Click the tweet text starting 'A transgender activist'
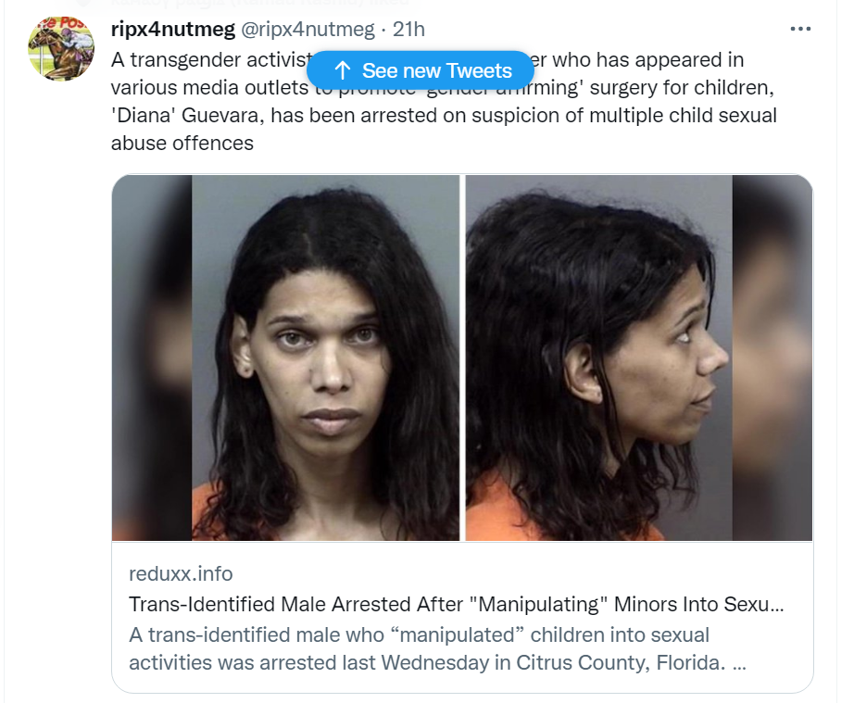This screenshot has height=703, width=854. coord(444,101)
